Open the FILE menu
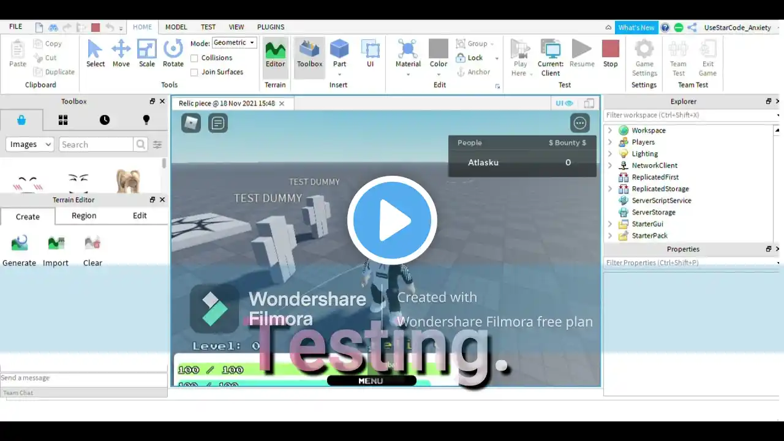The height and width of the screenshot is (441, 784). point(15,27)
